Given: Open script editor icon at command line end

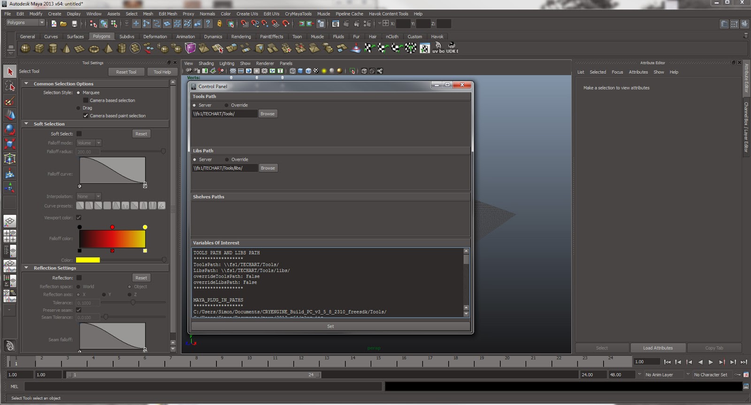Looking at the screenshot, I should pos(746,386).
